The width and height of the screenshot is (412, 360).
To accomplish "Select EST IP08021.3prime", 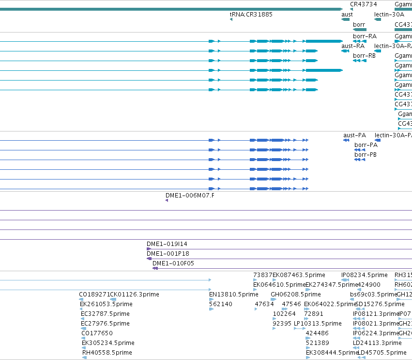I will 376,324.
